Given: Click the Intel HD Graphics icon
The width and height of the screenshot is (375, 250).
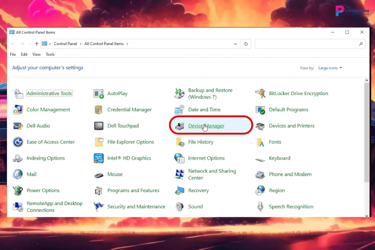Looking at the screenshot, I should (x=99, y=158).
